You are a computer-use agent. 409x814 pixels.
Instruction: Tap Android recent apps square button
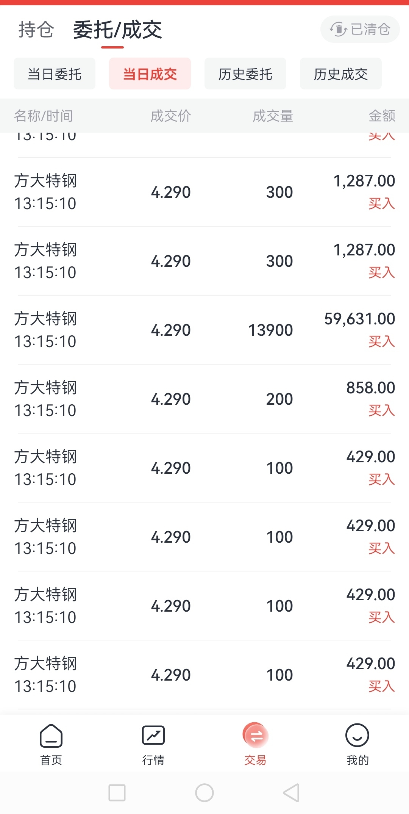coord(117,793)
